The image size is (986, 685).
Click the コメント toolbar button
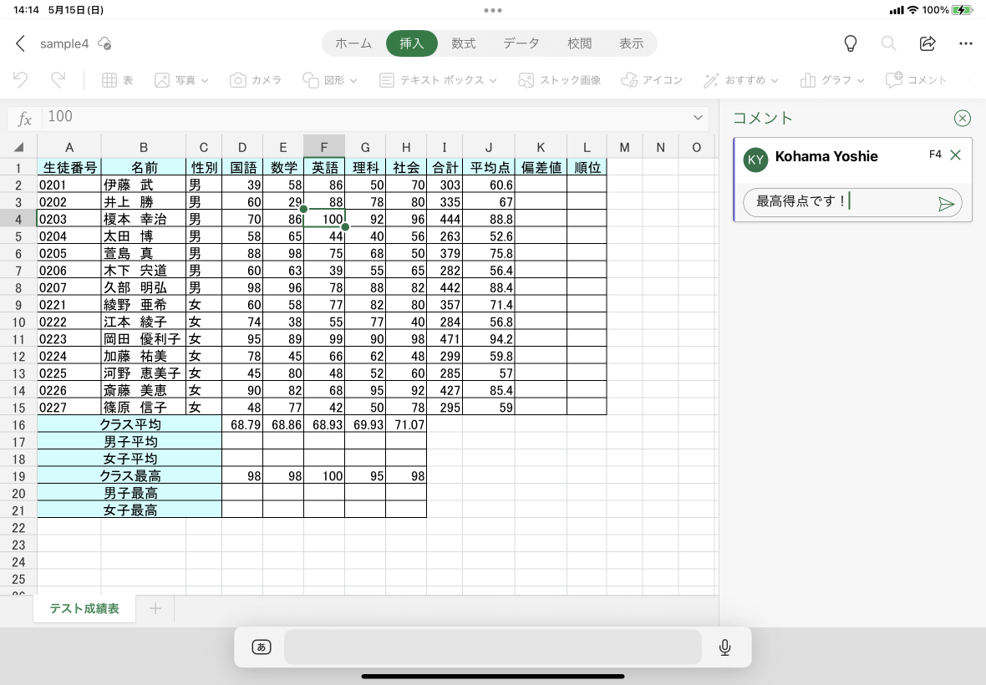[916, 80]
